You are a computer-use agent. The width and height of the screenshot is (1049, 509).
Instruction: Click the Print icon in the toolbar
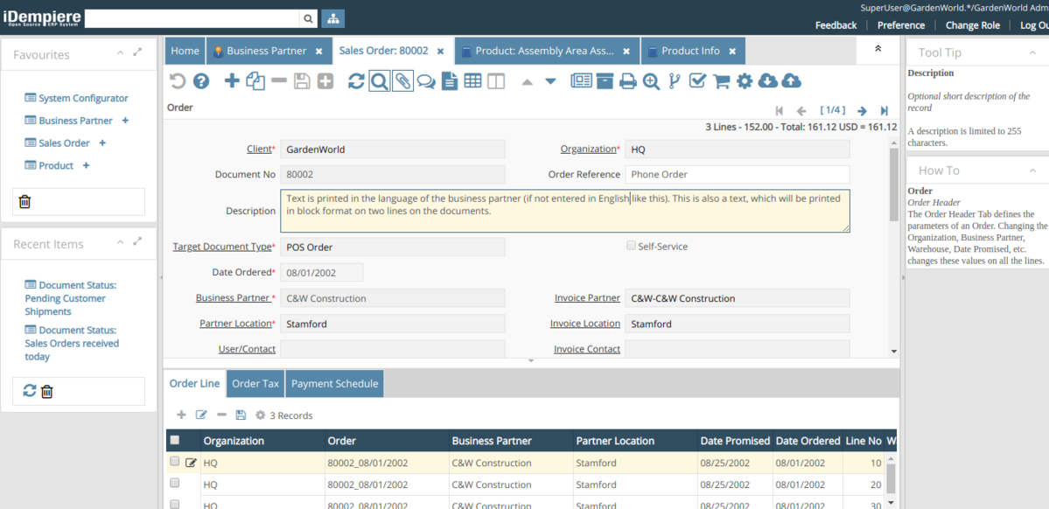tap(627, 81)
